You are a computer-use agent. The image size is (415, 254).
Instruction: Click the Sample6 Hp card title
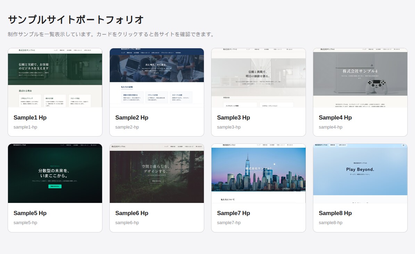click(x=132, y=213)
